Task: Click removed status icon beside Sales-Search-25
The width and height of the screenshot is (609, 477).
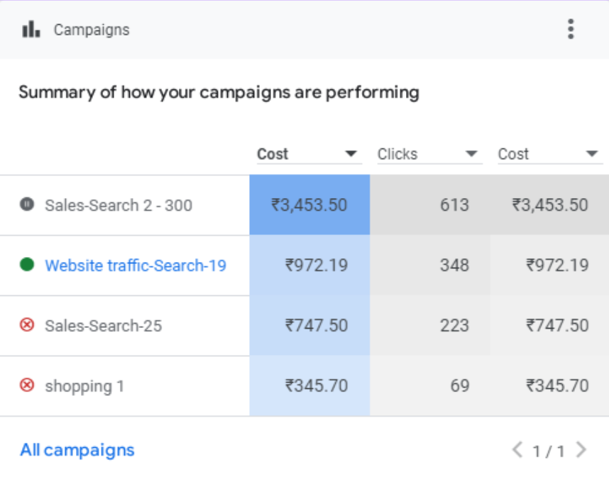Action: click(27, 325)
